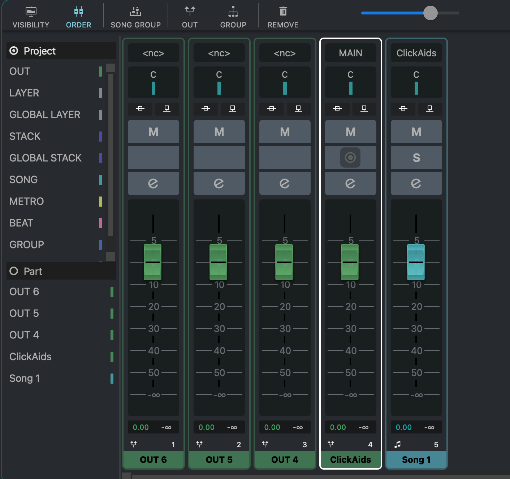Open the <nc> output selector on OUT 6
The image size is (510, 479).
(x=153, y=53)
